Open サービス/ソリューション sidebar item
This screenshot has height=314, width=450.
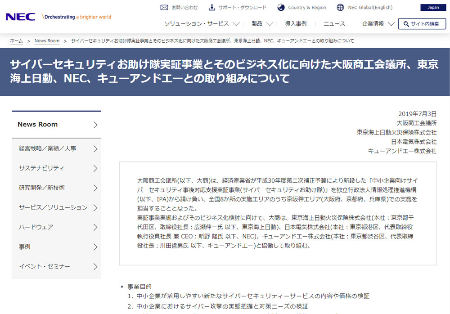coord(53,207)
